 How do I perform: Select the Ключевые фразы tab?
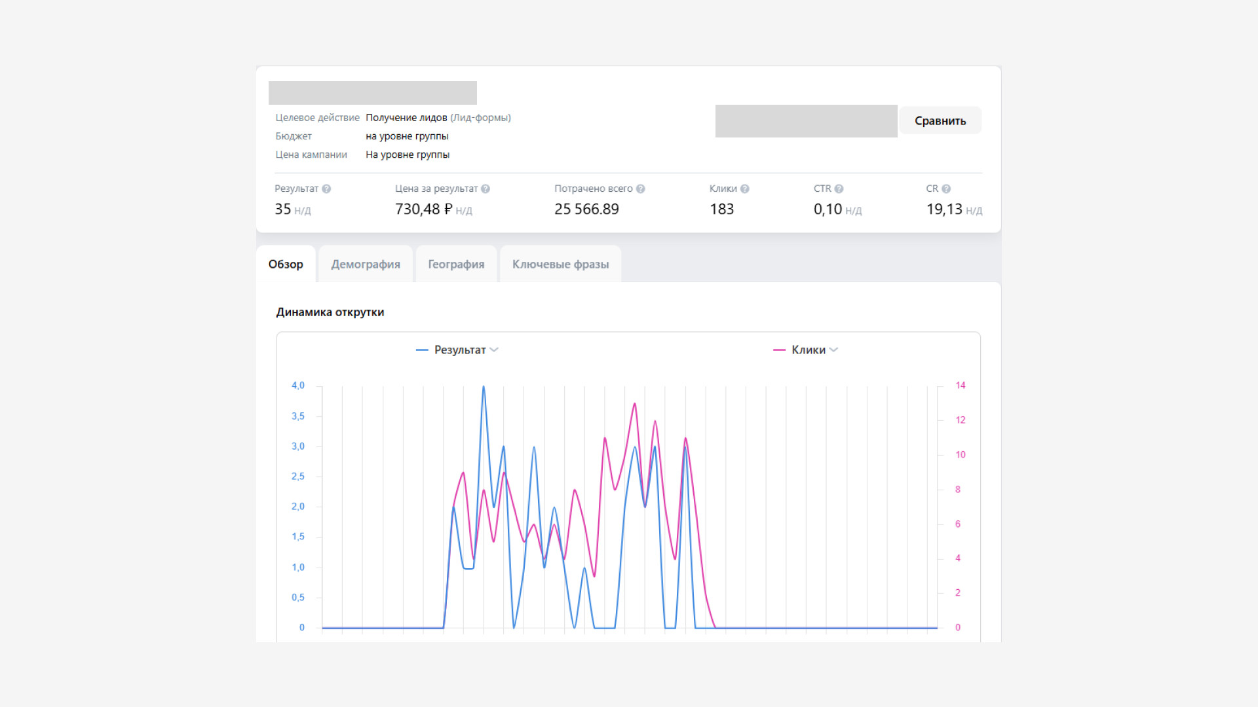[x=560, y=264]
